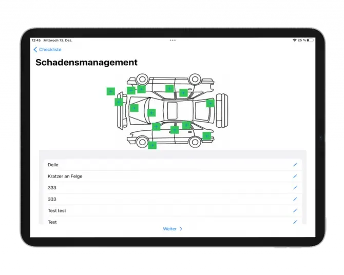Screen dimensions: 344x275
Task: Open the three-dot multitasking menu at top
Action: tap(173, 41)
